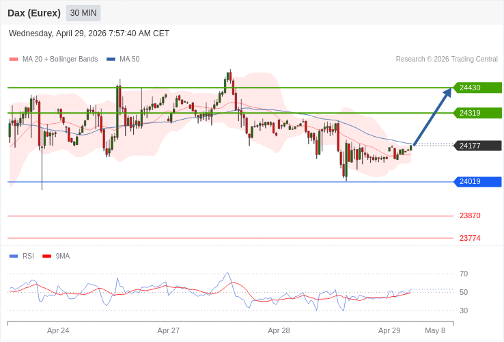Click the chart timestamp text line
504x342 pixels.
(89, 34)
